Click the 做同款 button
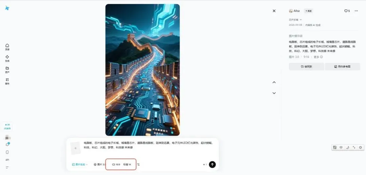Image resolution: width=366 pixels, height=175 pixels. 306,67
